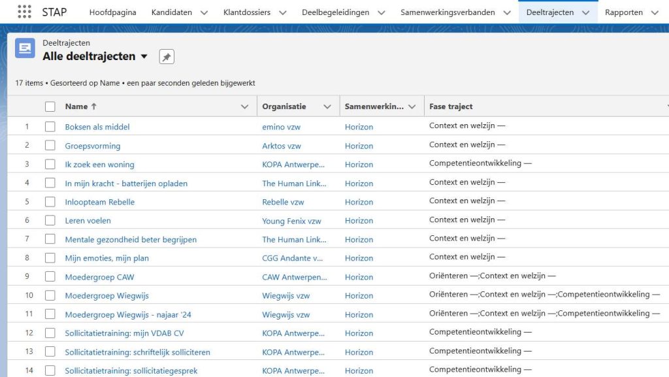Image resolution: width=669 pixels, height=377 pixels.
Task: Open Arktos vzw organisation link
Action: [x=282, y=146]
